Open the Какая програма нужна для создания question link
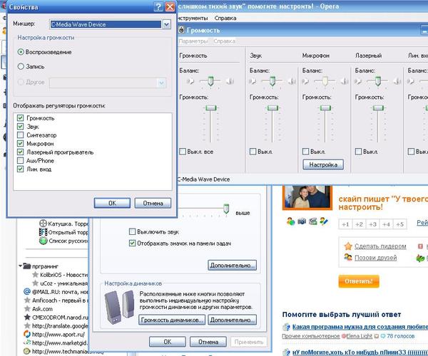 tap(360, 327)
